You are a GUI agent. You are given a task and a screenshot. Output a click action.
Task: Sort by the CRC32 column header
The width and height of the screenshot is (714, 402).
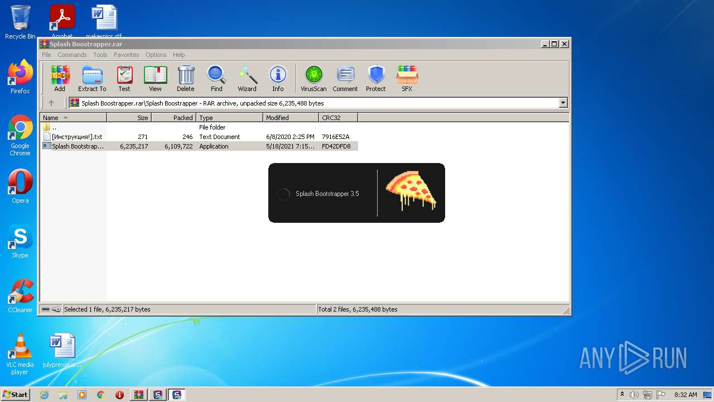click(338, 118)
